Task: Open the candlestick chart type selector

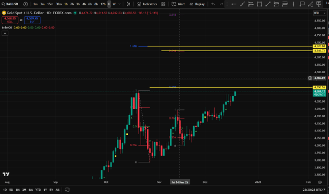Action: point(128,4)
